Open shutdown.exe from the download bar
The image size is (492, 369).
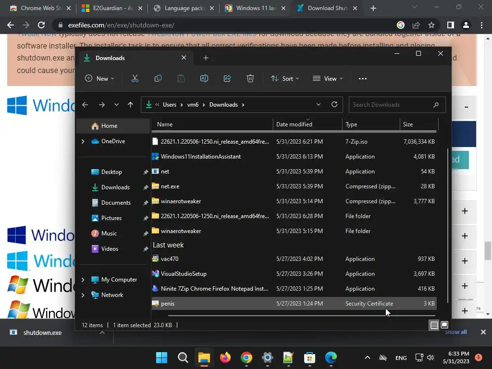pos(42,332)
